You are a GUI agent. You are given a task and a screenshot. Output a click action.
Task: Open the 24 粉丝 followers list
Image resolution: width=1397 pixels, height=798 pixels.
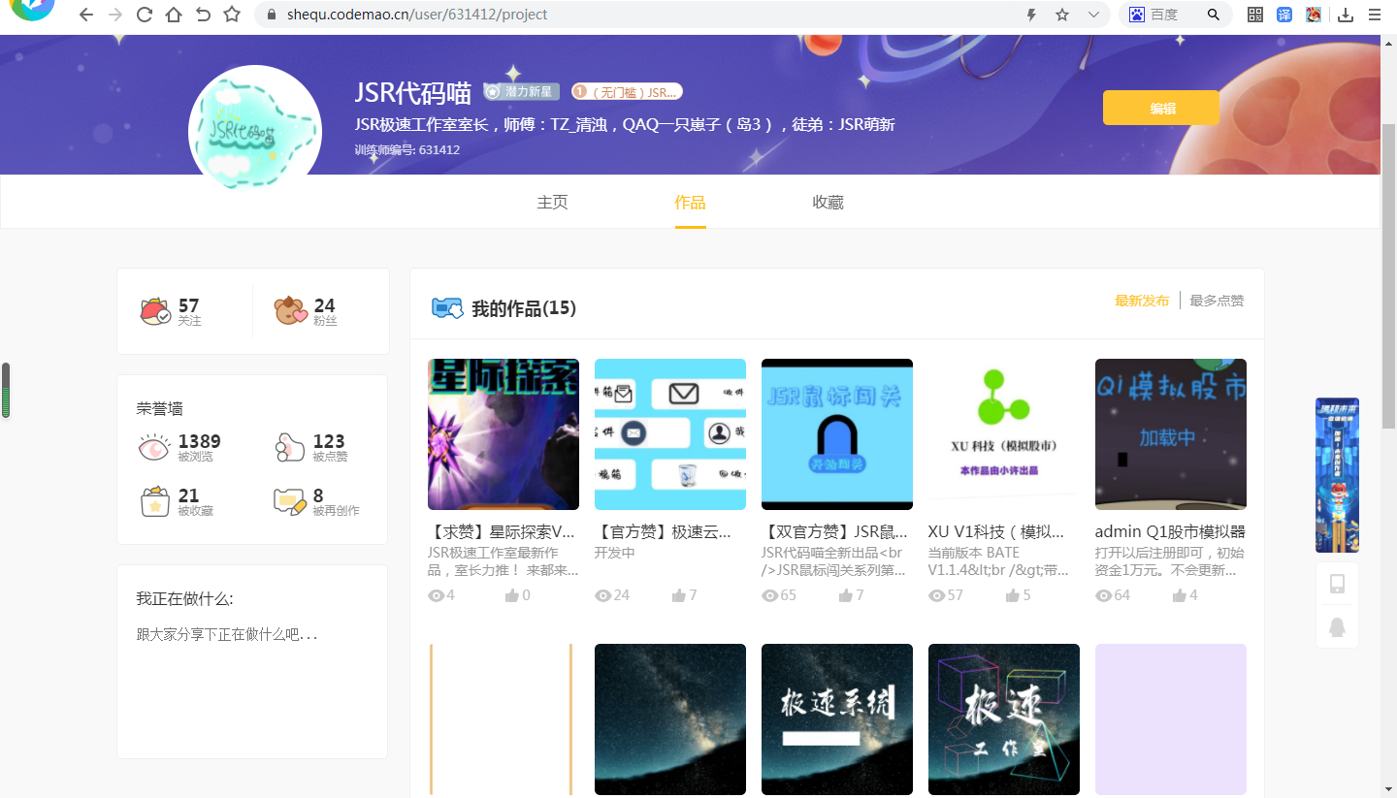tap(307, 311)
